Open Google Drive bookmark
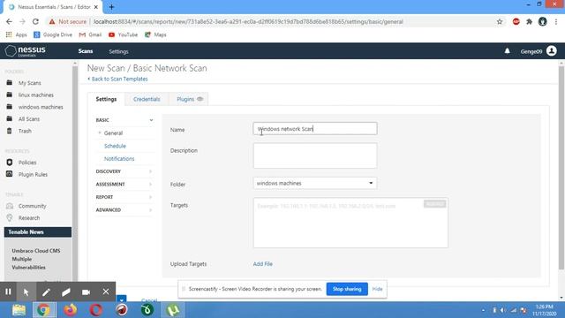This screenshot has height=318, width=565. pyautogui.click(x=53, y=34)
